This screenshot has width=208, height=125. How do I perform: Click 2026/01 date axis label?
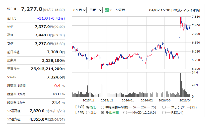click(128, 101)
